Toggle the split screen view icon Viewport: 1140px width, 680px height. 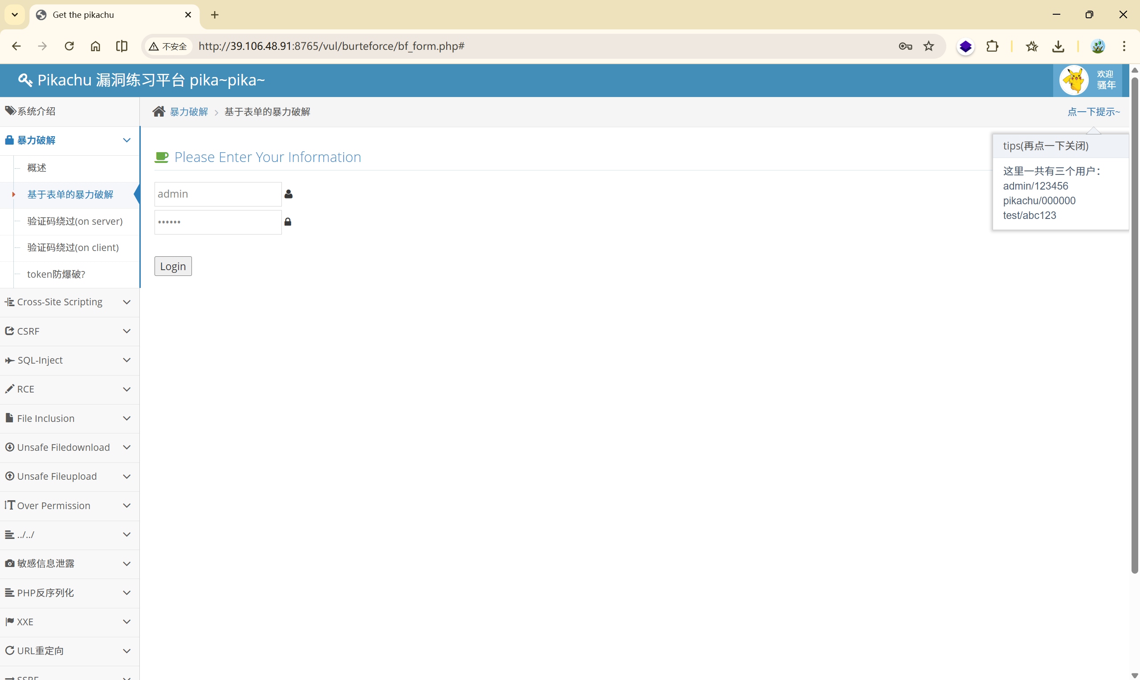[122, 46]
